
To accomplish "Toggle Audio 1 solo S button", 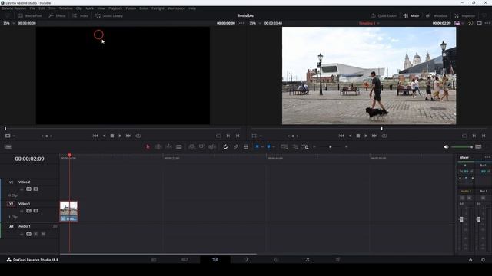I will (x=36, y=234).
